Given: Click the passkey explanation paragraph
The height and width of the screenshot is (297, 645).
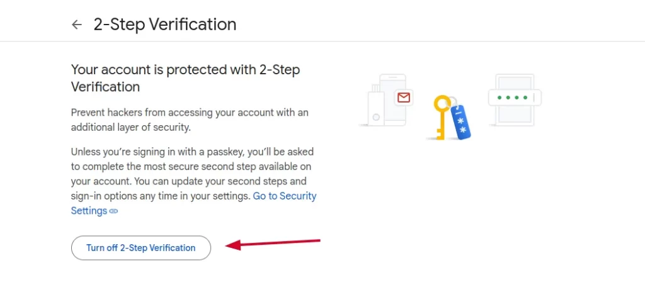Looking at the screenshot, I should click(x=194, y=181).
